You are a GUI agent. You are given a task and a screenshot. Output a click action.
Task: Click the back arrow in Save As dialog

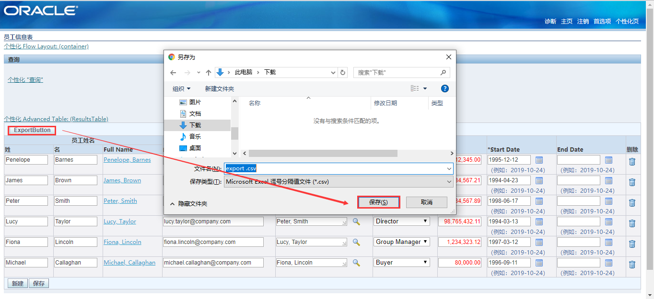tap(173, 73)
